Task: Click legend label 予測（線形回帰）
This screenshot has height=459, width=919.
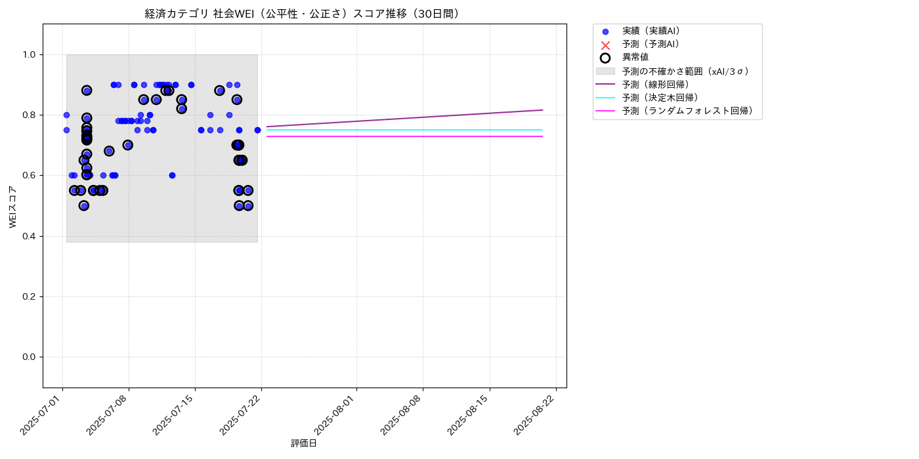Action: click(x=658, y=85)
